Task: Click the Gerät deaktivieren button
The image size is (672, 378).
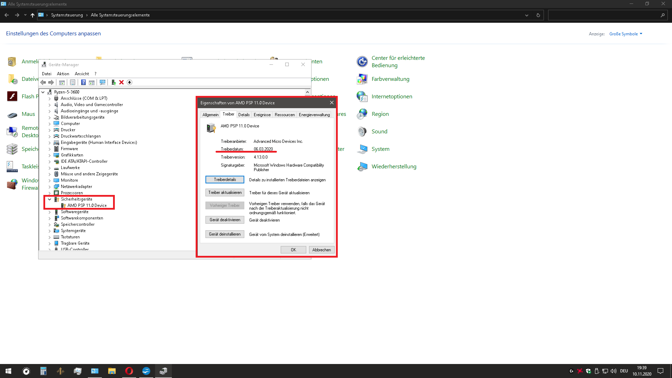Action: (x=225, y=220)
